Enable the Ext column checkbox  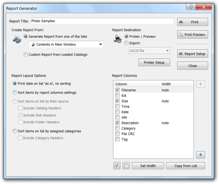[118, 96]
